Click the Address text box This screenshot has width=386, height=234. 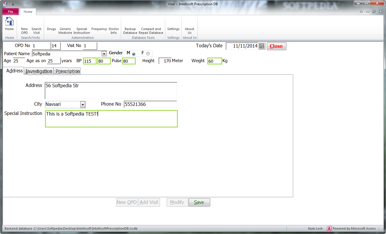click(x=111, y=91)
